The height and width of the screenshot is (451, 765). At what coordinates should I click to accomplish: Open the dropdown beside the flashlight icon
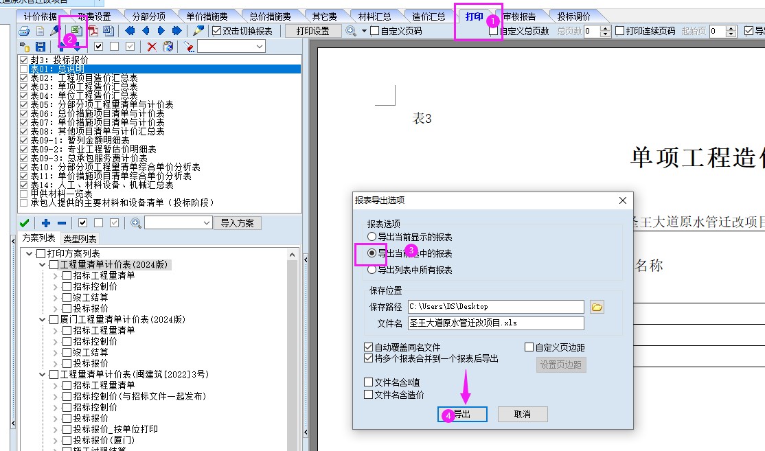point(259,47)
